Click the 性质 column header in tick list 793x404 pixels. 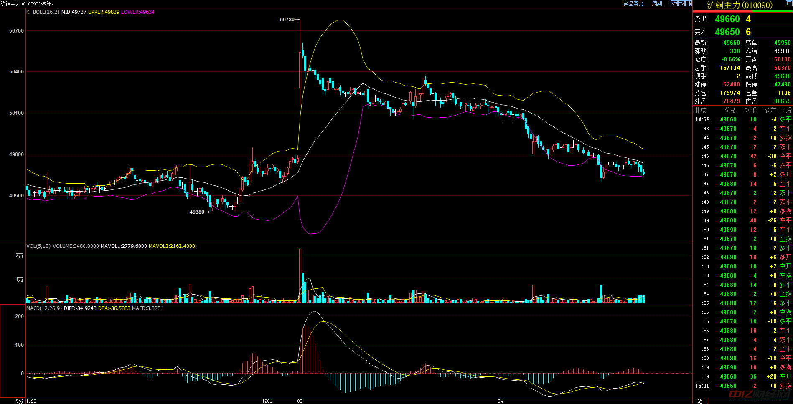click(x=785, y=111)
